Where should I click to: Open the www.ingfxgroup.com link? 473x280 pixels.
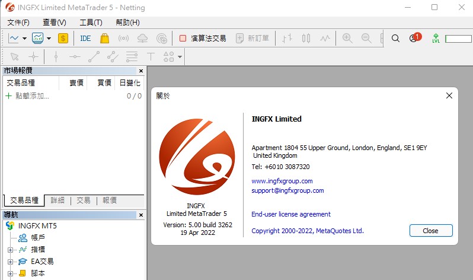click(282, 181)
